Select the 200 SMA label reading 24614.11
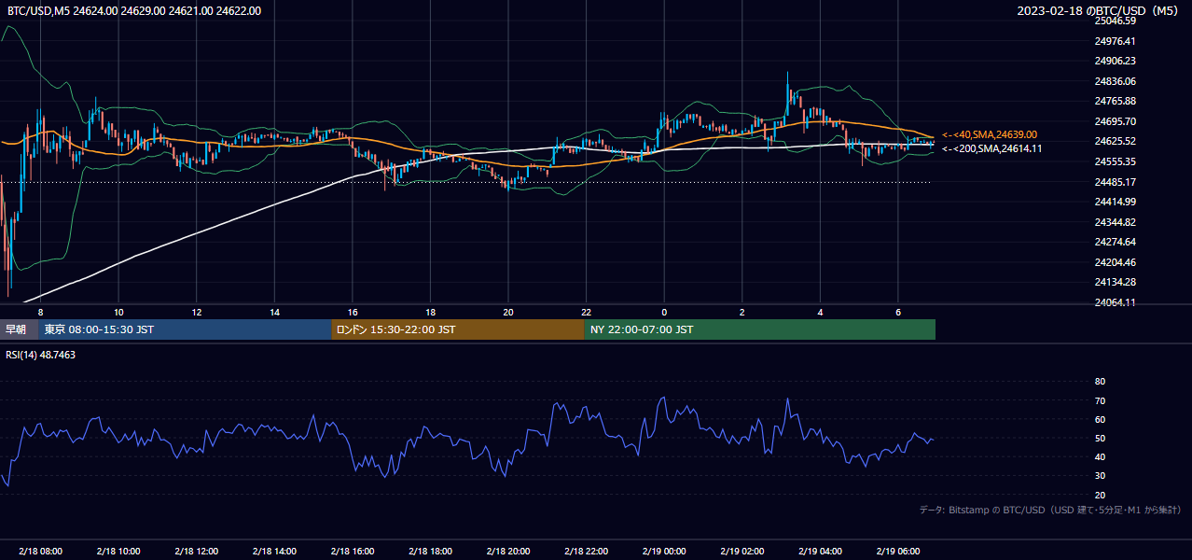Screen dimensions: 1192x560 pos(992,148)
